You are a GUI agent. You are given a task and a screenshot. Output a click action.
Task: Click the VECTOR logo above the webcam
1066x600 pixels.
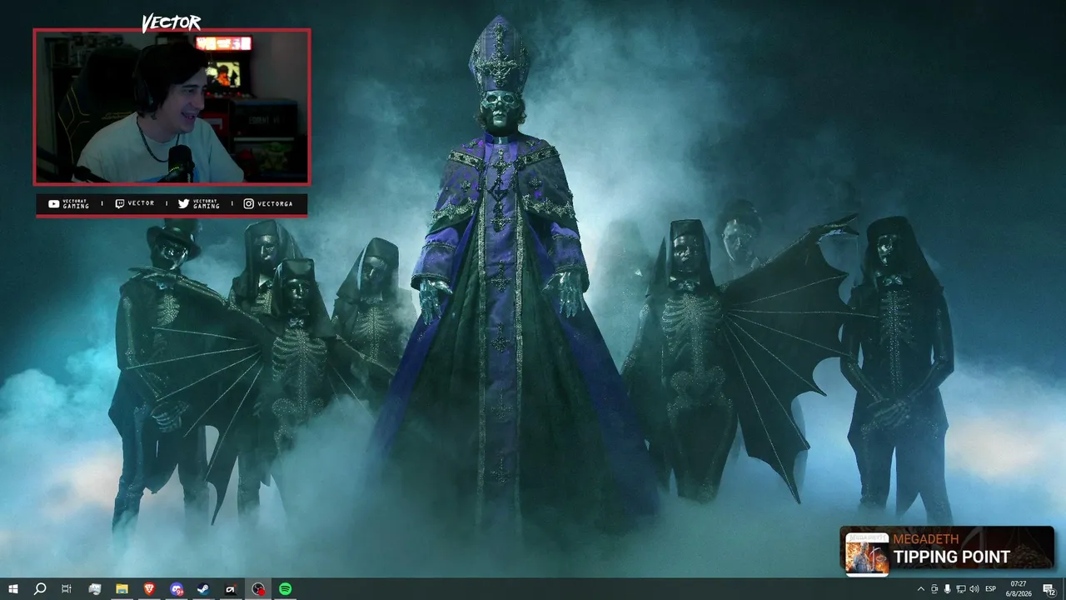click(x=171, y=22)
